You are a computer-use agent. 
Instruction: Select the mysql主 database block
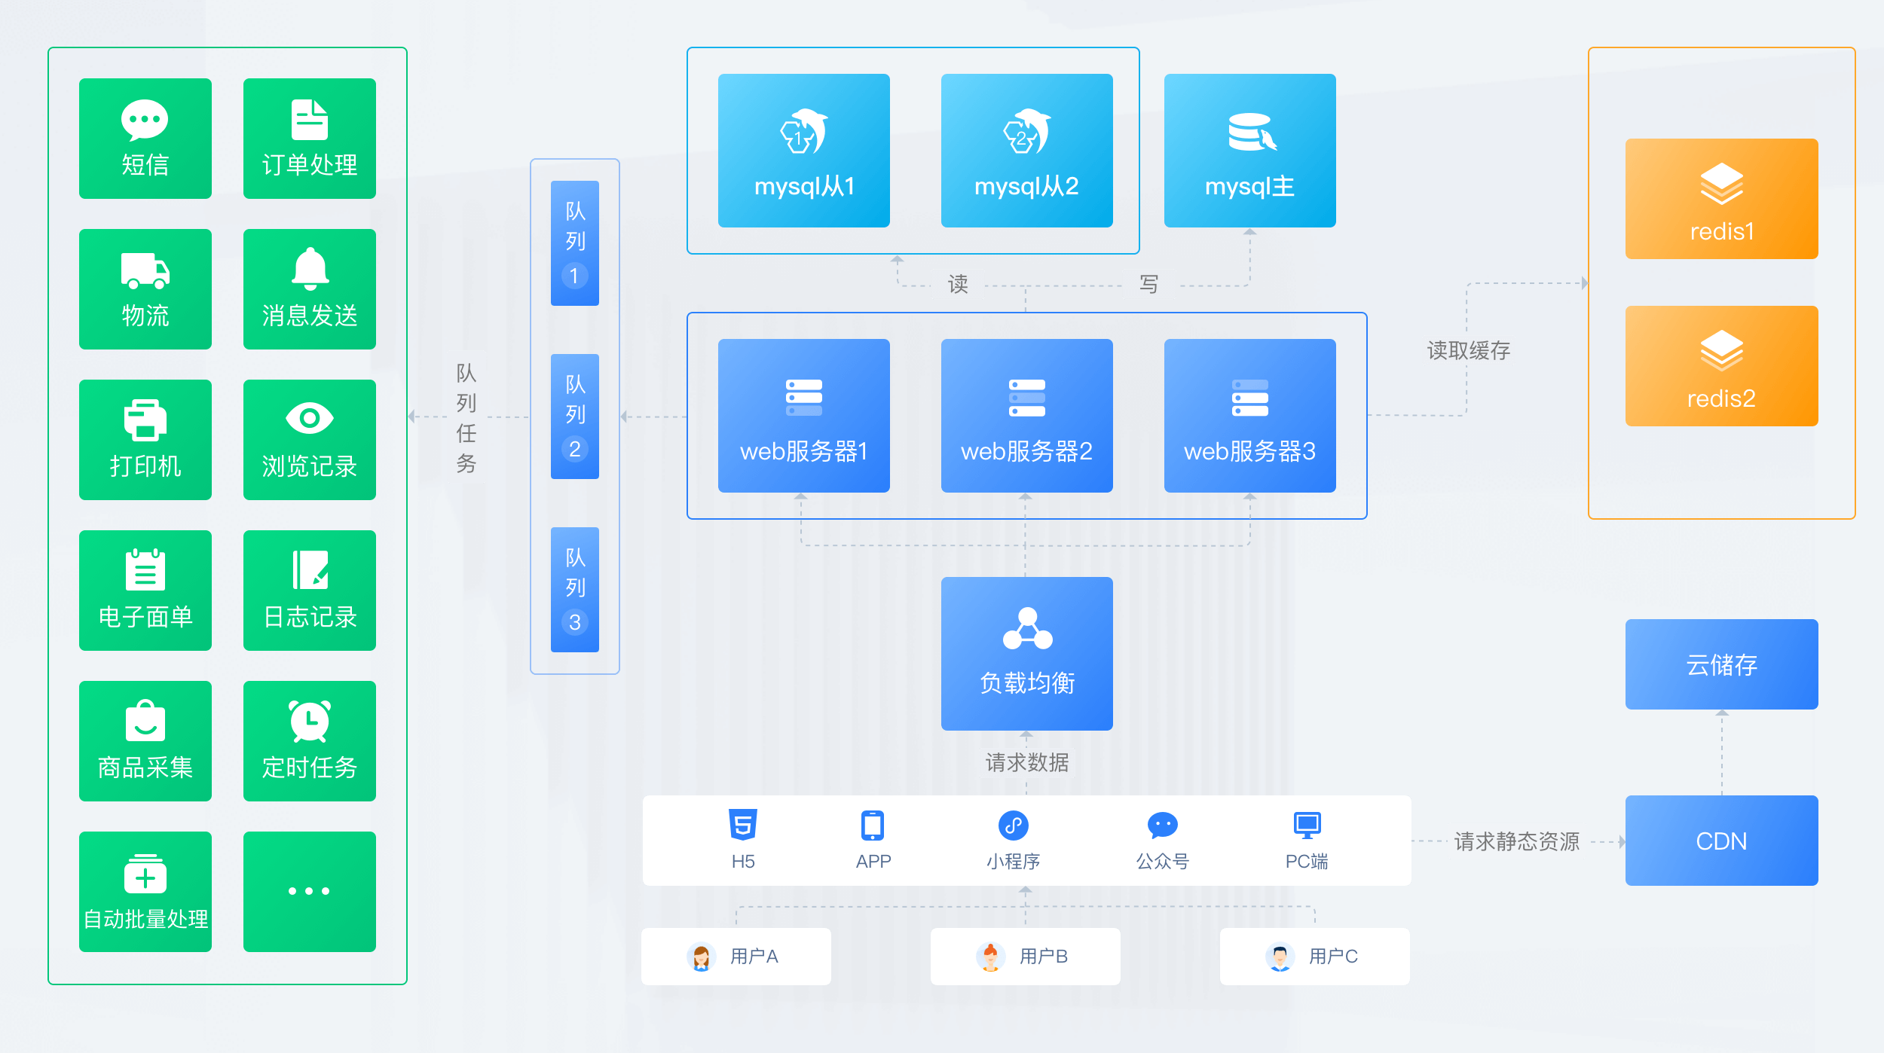[1249, 151]
